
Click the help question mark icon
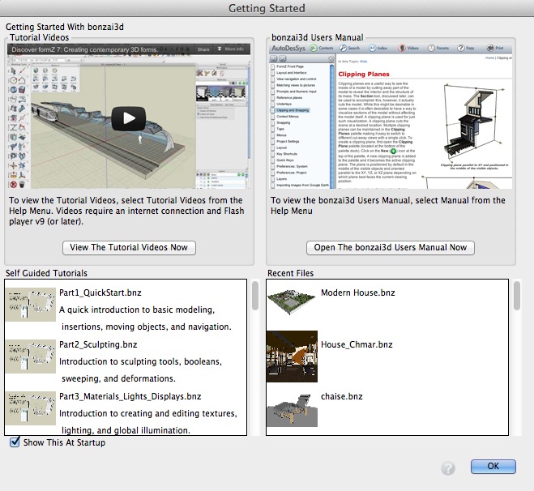click(x=448, y=468)
